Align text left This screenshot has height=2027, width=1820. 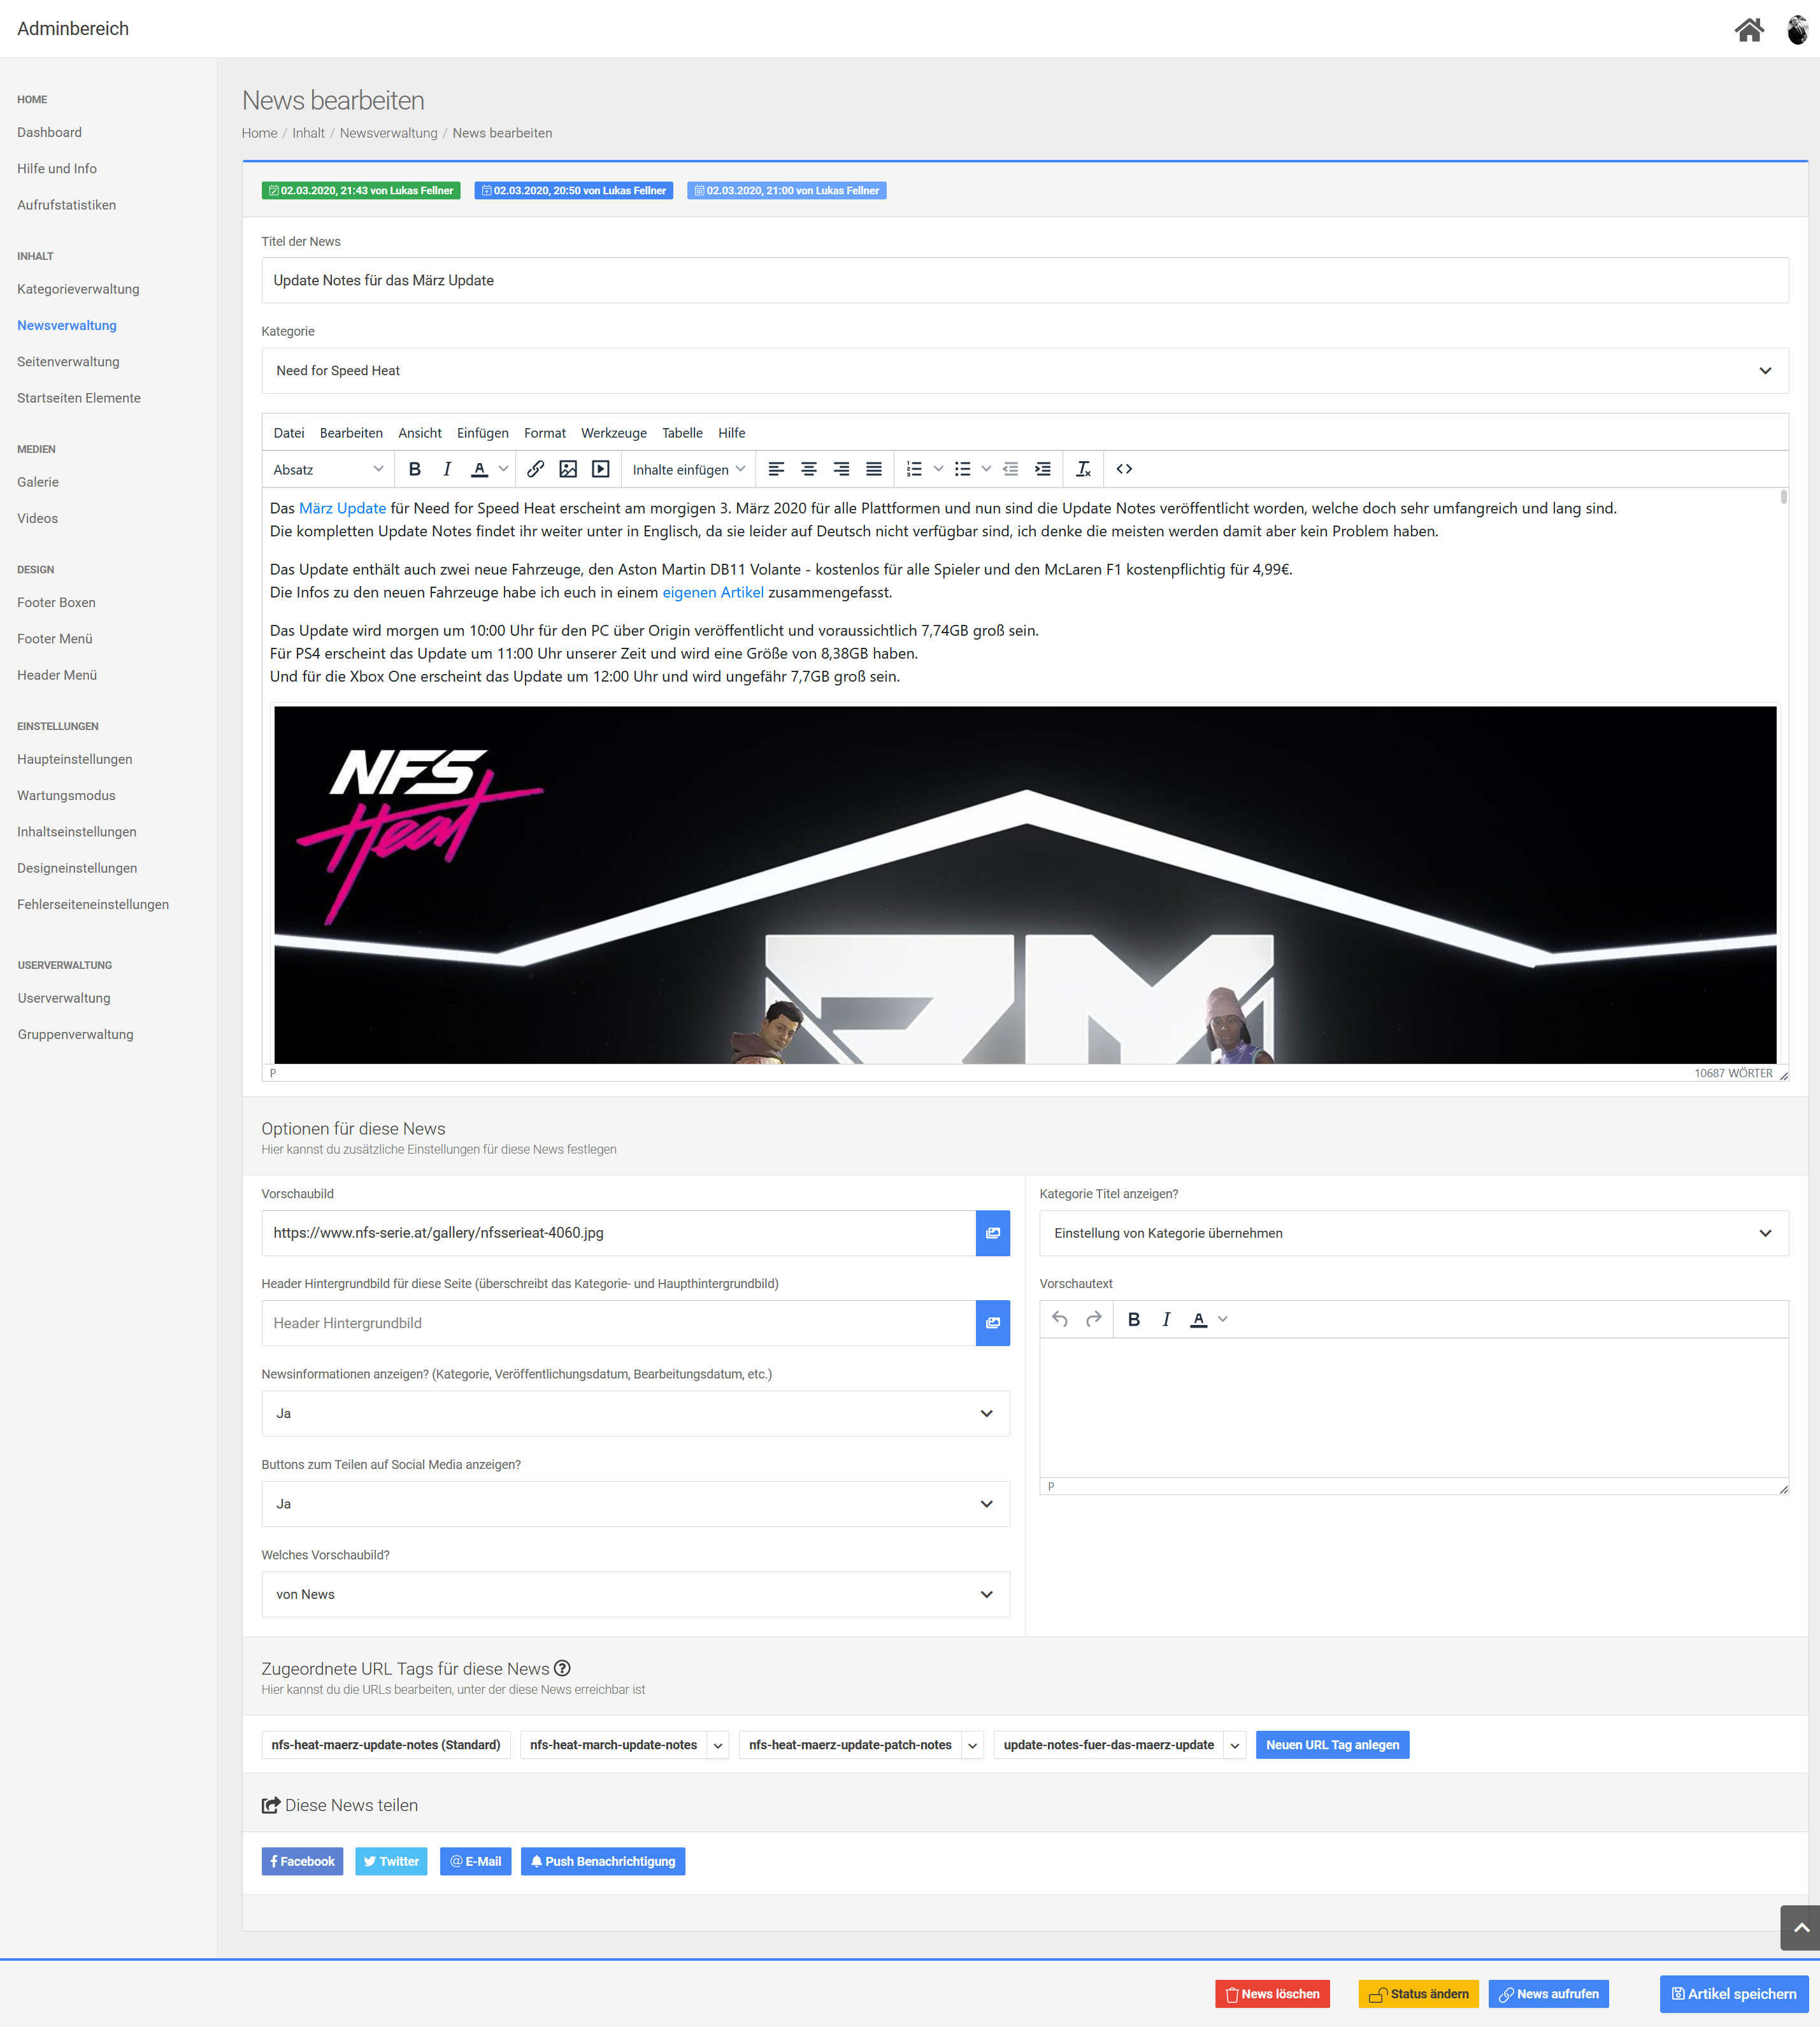pos(776,469)
